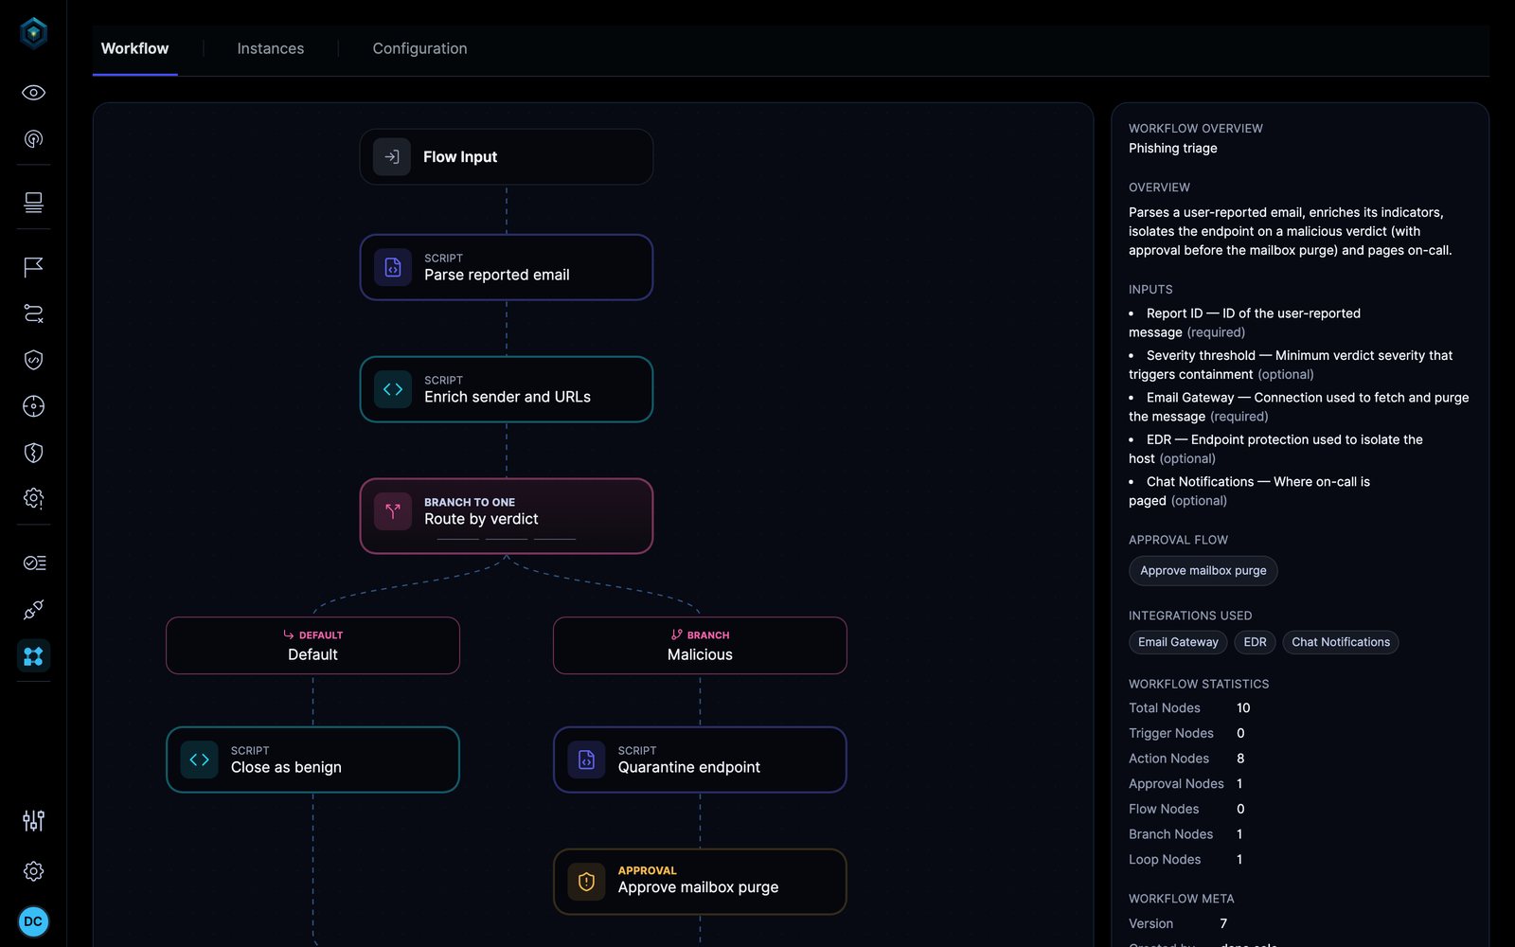Select the Default branch node
The width and height of the screenshot is (1515, 947).
click(312, 646)
